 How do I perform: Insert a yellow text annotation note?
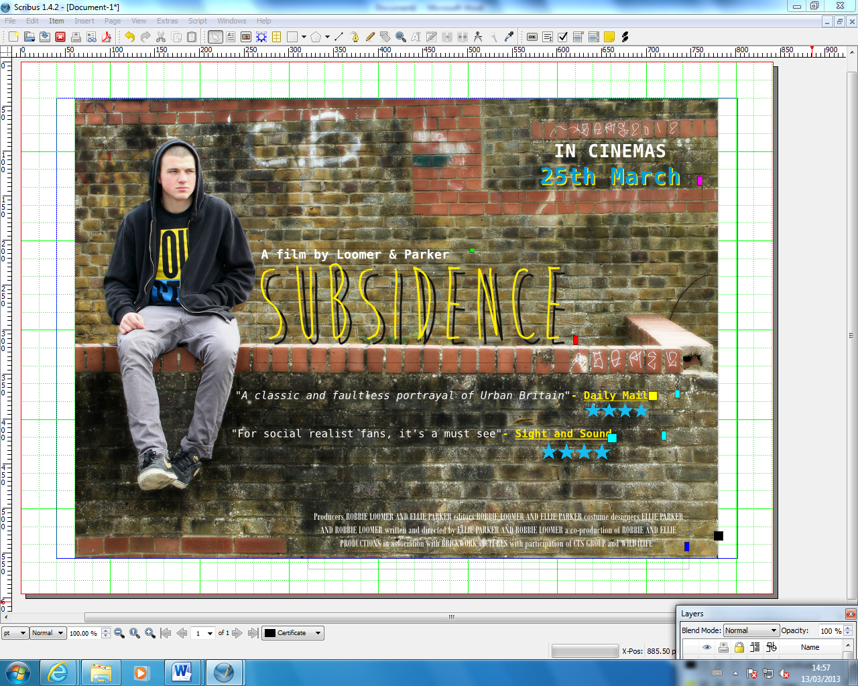[609, 37]
